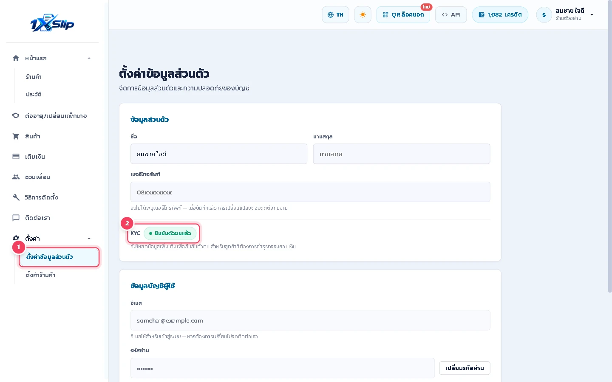The image size is (612, 382).
Task: Collapse the ตั้งค่า menu arrow
Action: click(89, 239)
